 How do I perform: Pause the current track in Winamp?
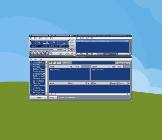coord(39,53)
